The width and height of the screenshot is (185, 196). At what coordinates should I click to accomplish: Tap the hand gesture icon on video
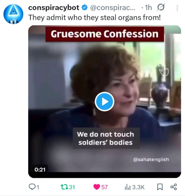(164, 70)
